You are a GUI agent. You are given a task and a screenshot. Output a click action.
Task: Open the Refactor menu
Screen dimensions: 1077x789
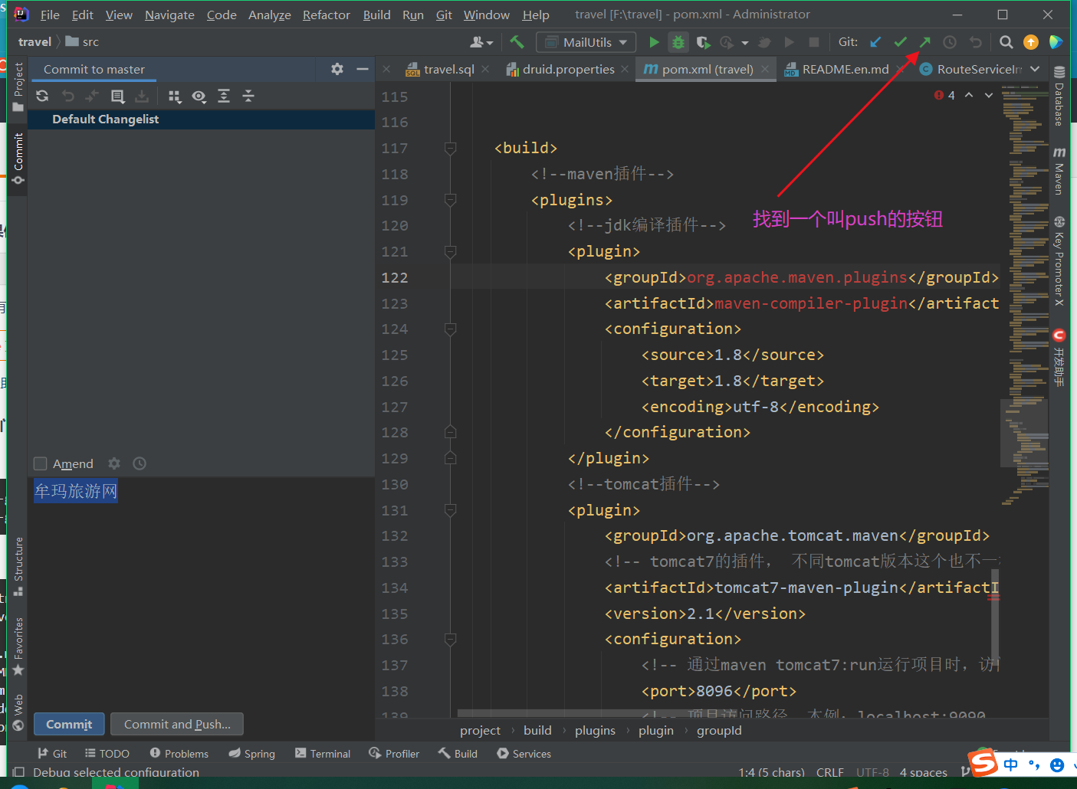[x=327, y=15]
